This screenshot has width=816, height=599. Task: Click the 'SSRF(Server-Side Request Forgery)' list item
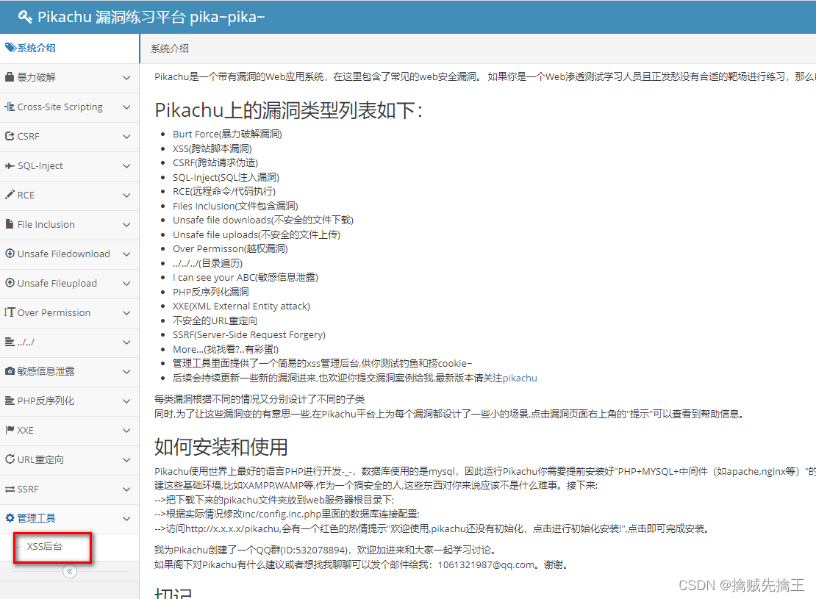click(x=249, y=334)
